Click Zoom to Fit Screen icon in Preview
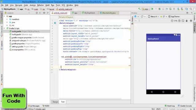196x110 pixels. [x=183, y=21]
